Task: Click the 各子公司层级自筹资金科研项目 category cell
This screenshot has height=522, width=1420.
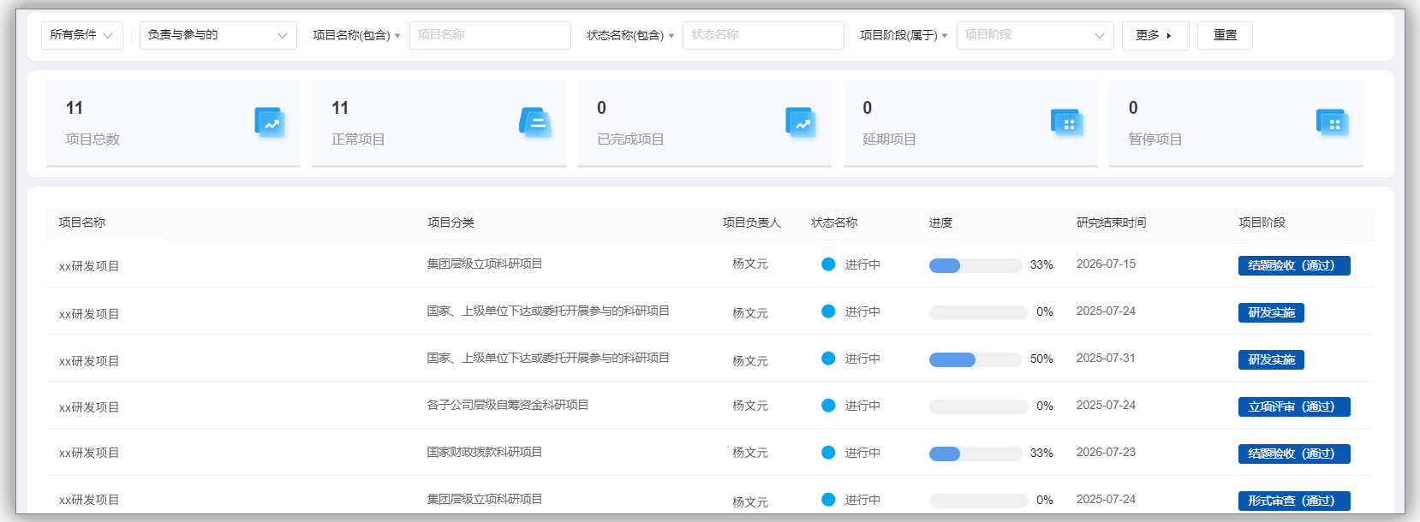Action: [508, 405]
